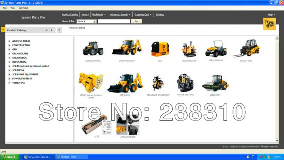Expand the GROUNDCARE tree node
The width and height of the screenshot is (284, 160).
pos(9,54)
